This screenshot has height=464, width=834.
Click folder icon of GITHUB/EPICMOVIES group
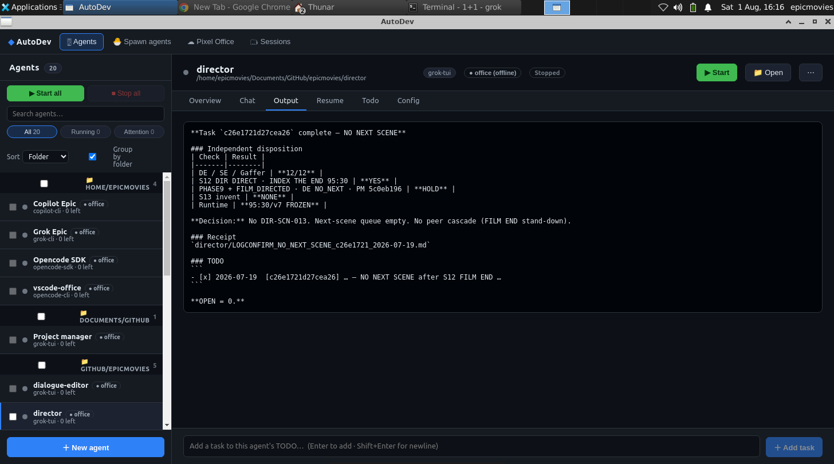pyautogui.click(x=85, y=361)
